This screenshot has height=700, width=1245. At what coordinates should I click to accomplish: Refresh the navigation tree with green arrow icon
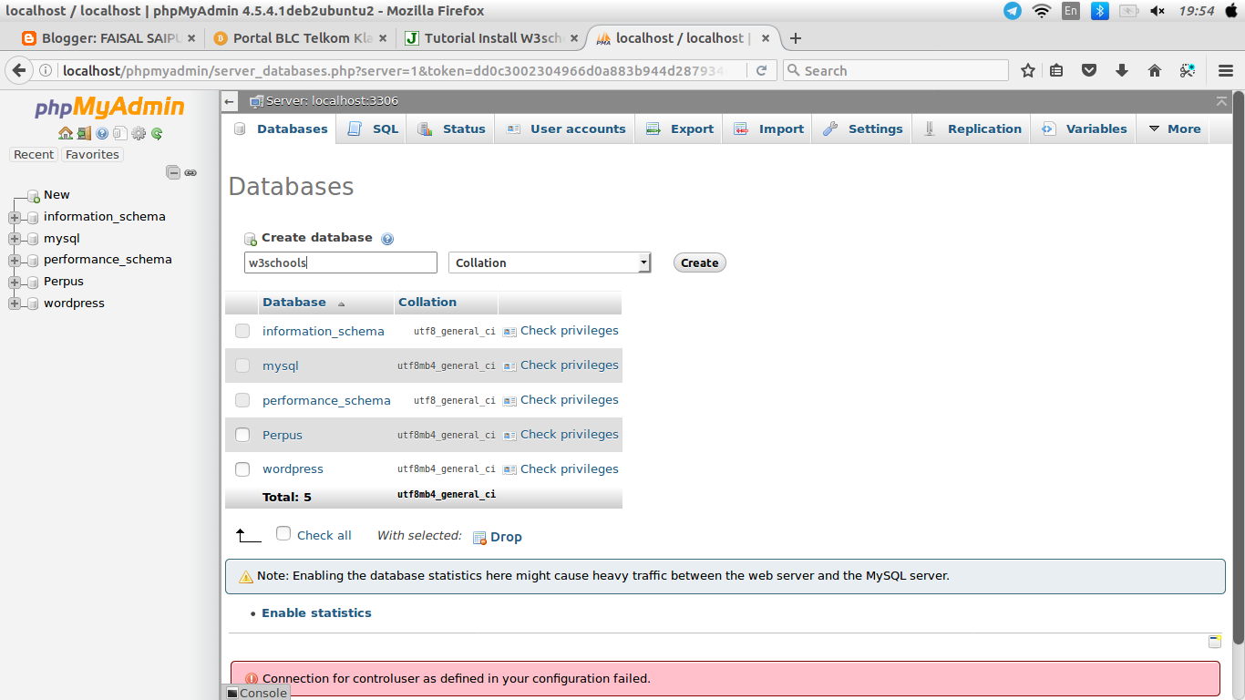coord(157,133)
